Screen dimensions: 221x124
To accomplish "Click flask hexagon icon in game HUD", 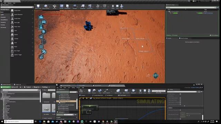I will [x=41, y=27].
